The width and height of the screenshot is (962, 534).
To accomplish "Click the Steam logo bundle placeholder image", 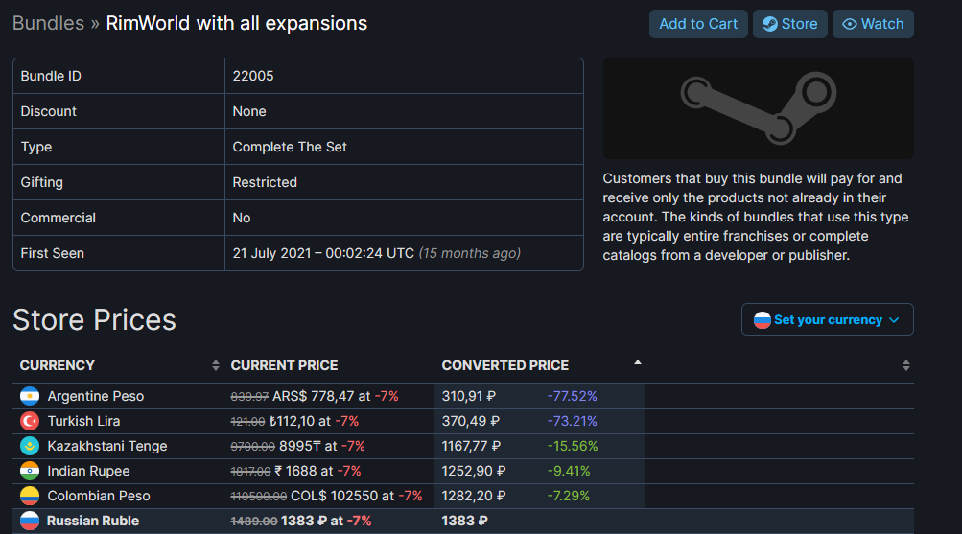I will pyautogui.click(x=759, y=108).
